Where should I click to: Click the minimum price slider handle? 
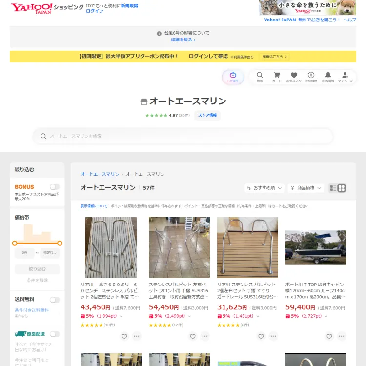(x=15, y=243)
